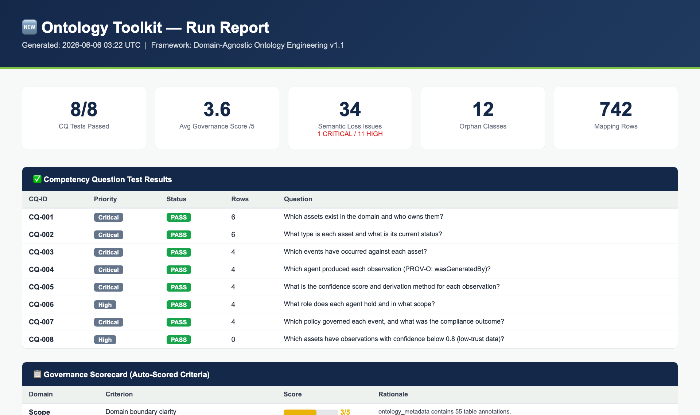Click the Critical badge in CQ-003 row
The image size is (700, 415).
pyautogui.click(x=109, y=252)
